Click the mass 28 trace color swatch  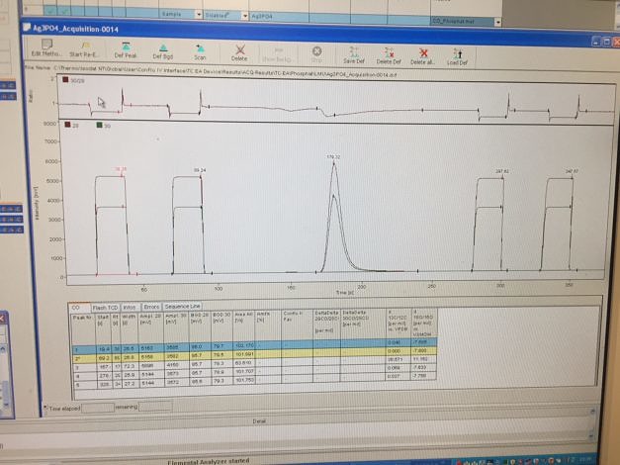click(x=68, y=125)
